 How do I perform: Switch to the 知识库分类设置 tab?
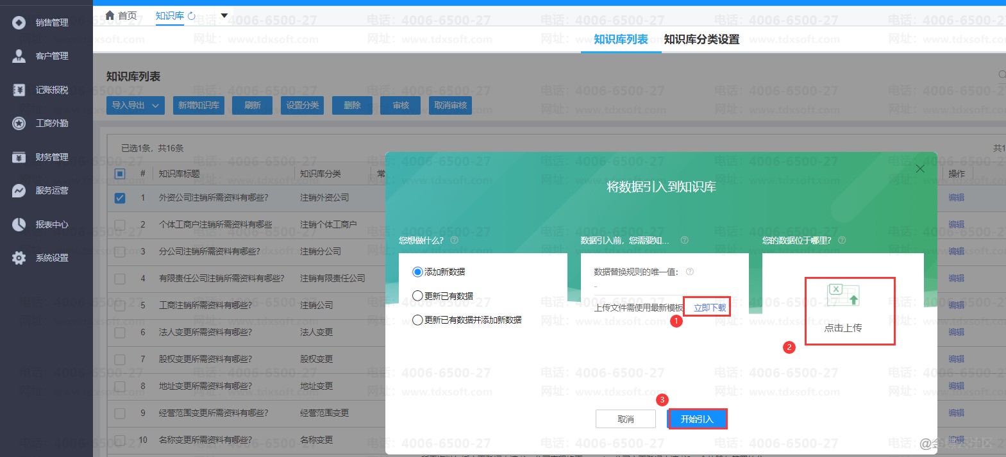[x=701, y=40]
